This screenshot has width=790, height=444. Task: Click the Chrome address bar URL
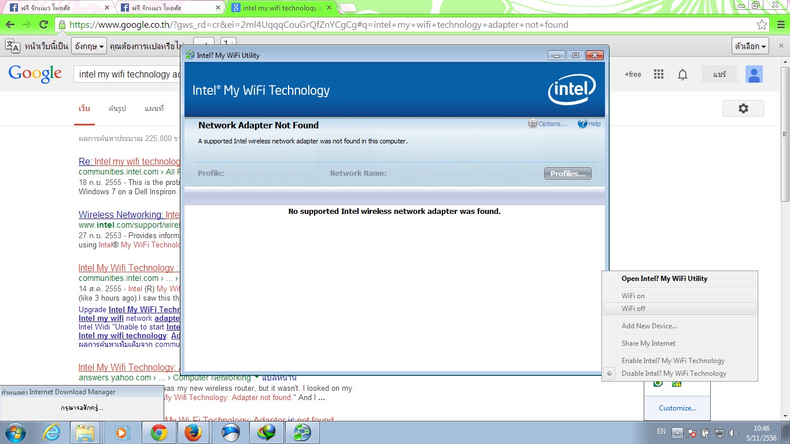tap(319, 25)
